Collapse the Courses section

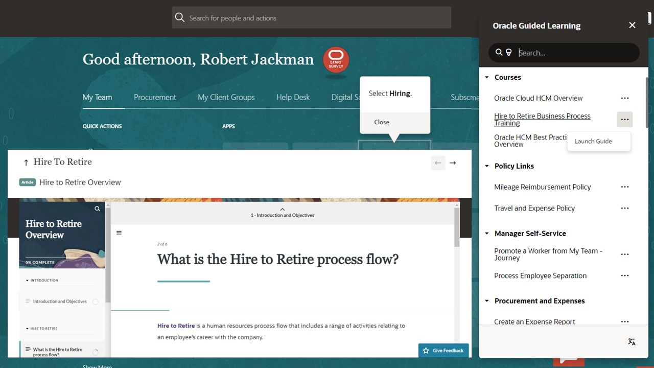(487, 78)
